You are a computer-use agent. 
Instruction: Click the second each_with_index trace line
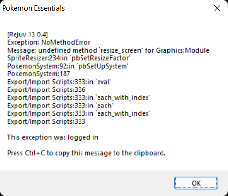(x=79, y=114)
